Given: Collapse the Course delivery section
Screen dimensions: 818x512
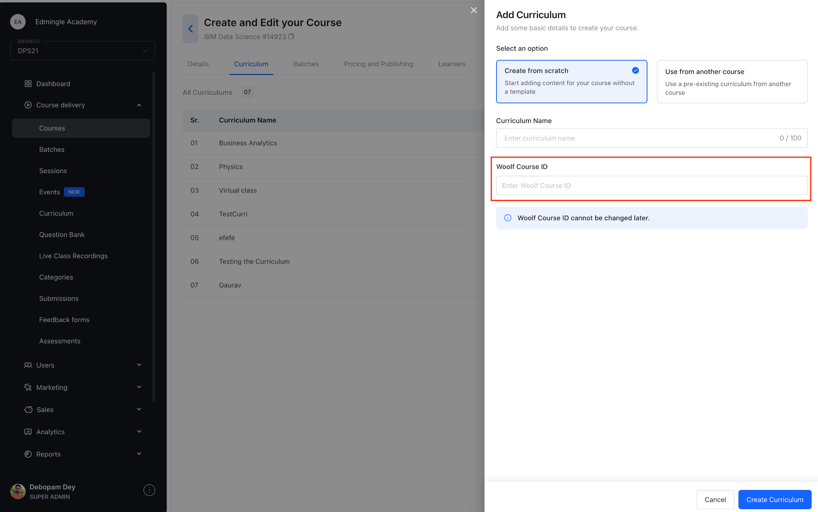Looking at the screenshot, I should [139, 105].
